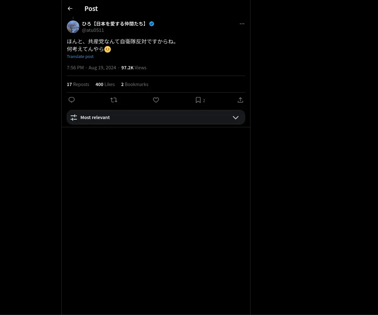This screenshot has height=315, width=378.
Task: Open the three-dot more options menu
Action: pos(242,24)
